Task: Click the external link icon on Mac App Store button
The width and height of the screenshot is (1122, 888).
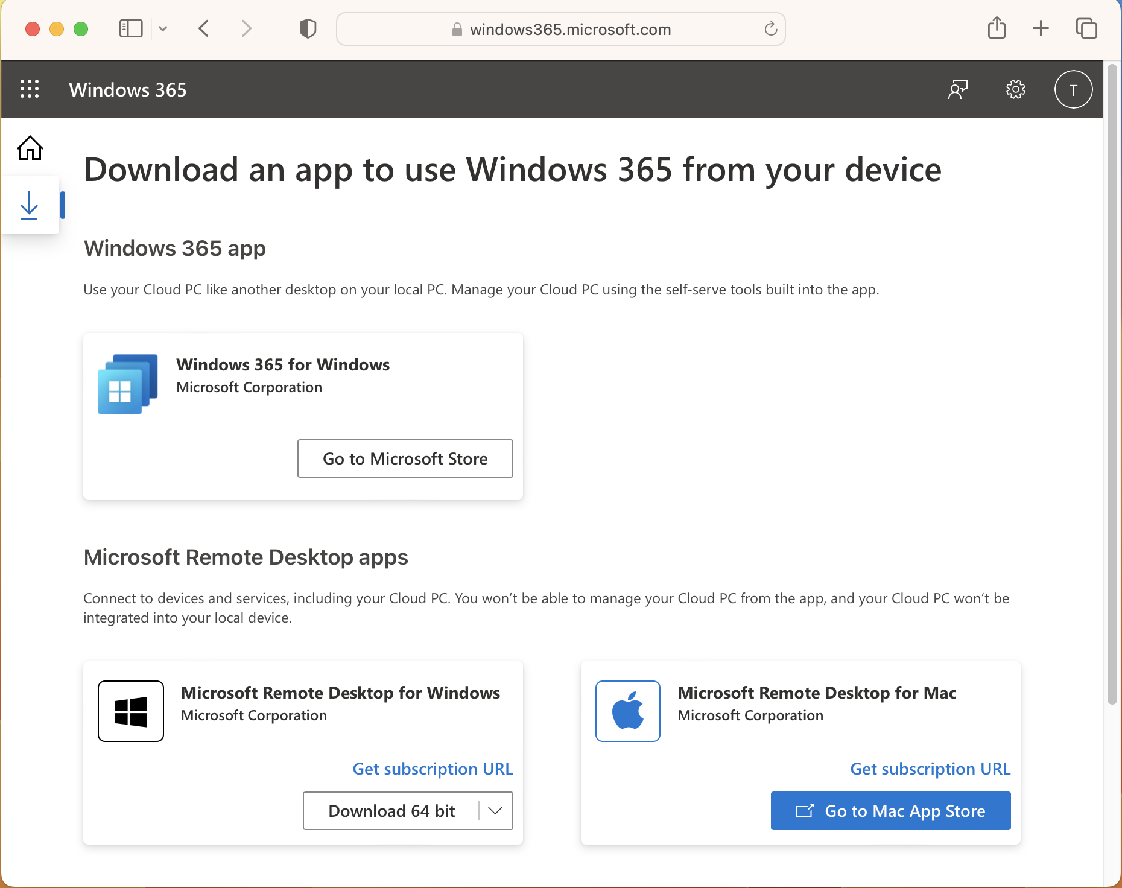Action: point(805,811)
